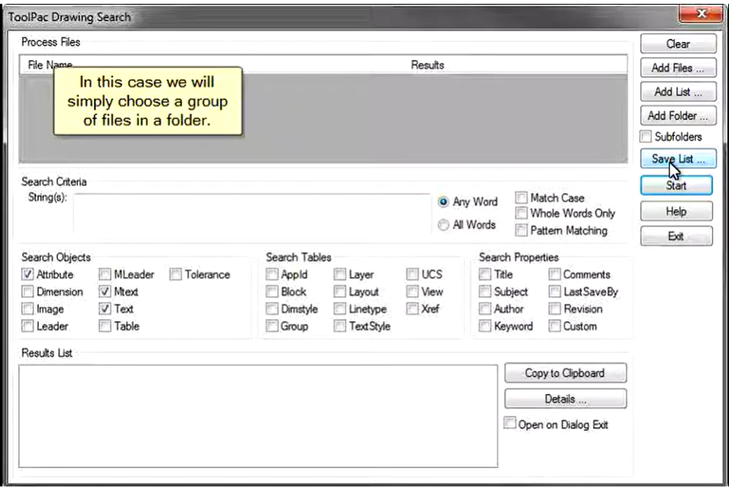Uncheck the Text search object
This screenshot has width=729, height=488.
[x=105, y=309]
